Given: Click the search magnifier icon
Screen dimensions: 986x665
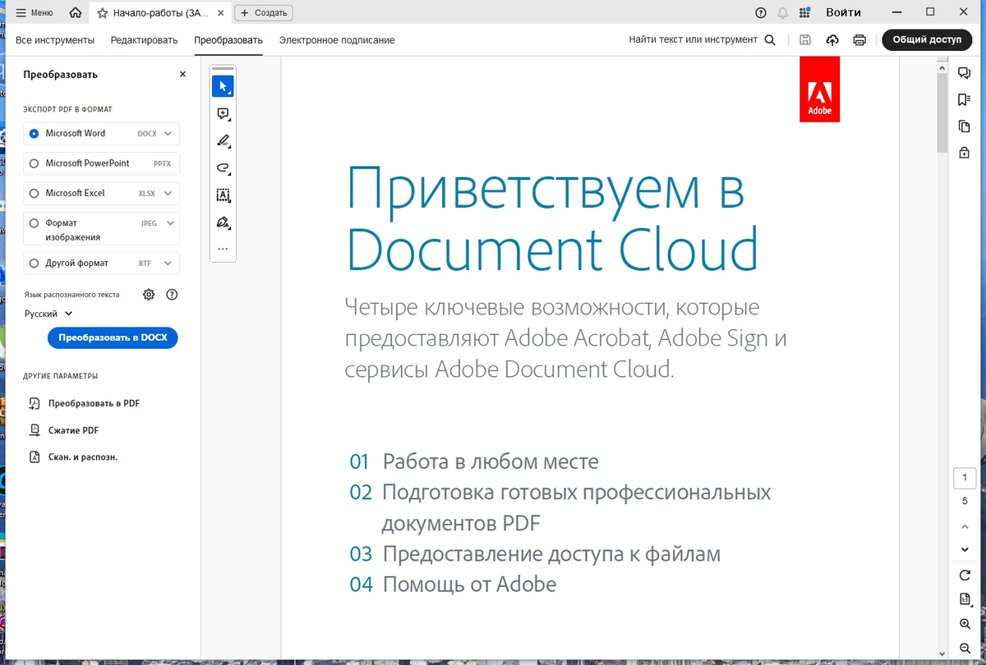Looking at the screenshot, I should point(770,40).
